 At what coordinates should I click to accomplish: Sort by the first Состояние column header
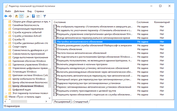pos(60,22)
